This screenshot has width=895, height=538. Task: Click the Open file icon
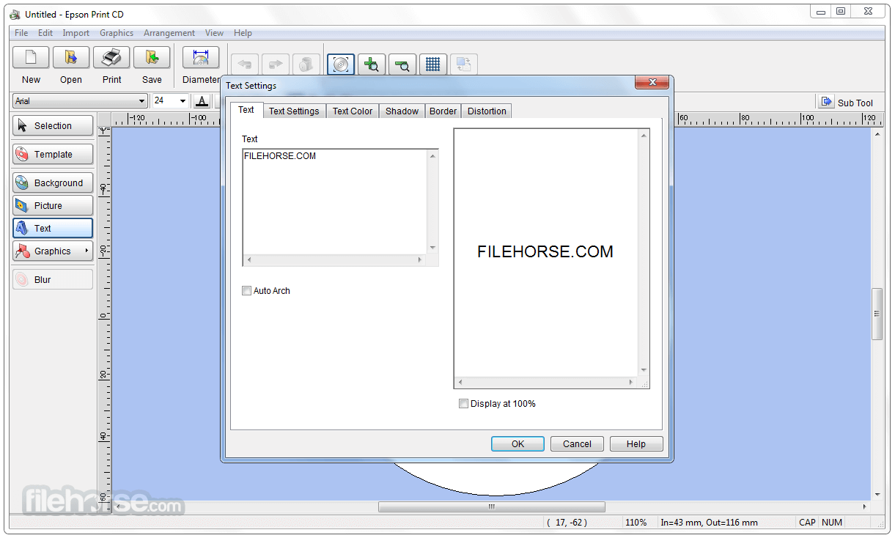pos(71,58)
